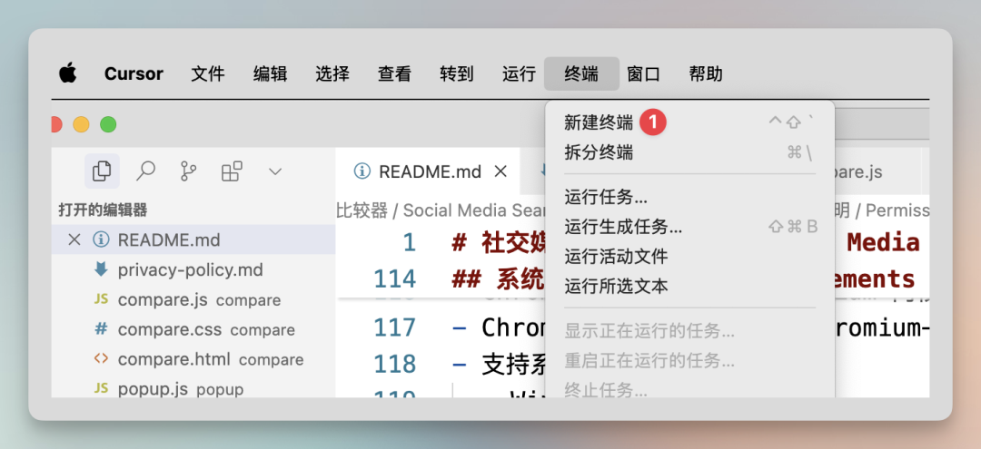Click the JS icon beside compare.js
Screen dimensions: 981x449
click(x=101, y=299)
